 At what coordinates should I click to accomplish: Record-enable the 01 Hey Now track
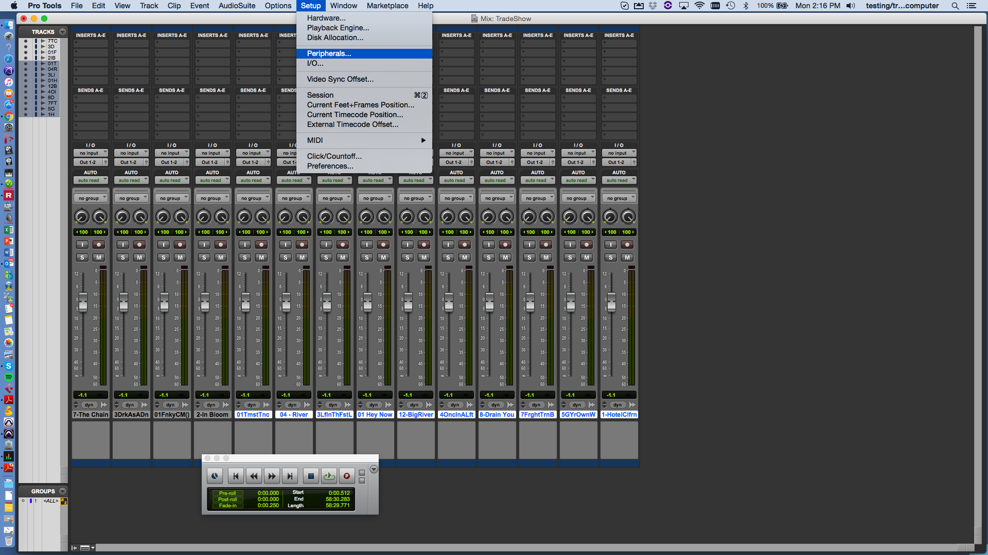tap(383, 245)
